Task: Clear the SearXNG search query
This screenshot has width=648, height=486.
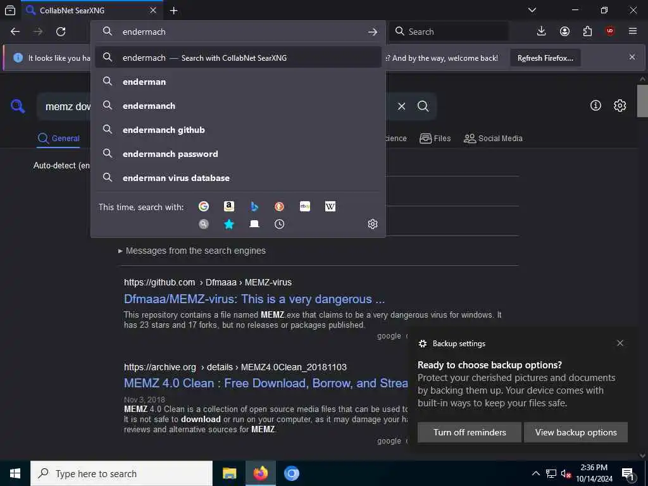Action: click(x=401, y=106)
